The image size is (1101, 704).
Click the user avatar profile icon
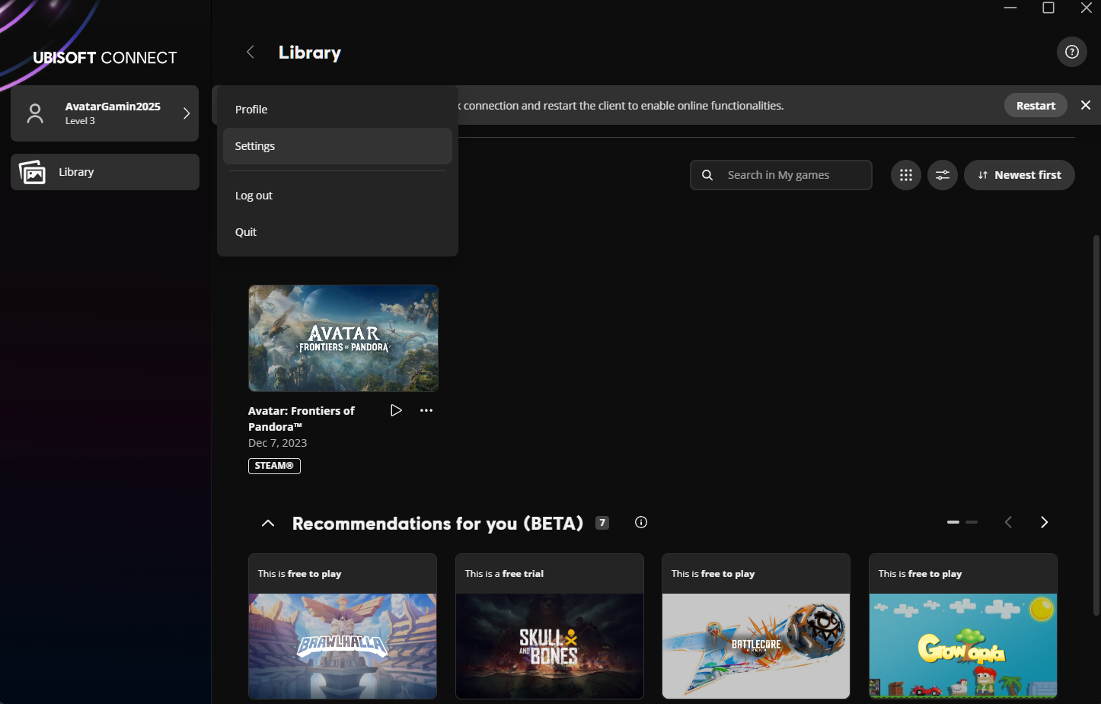pyautogui.click(x=35, y=113)
